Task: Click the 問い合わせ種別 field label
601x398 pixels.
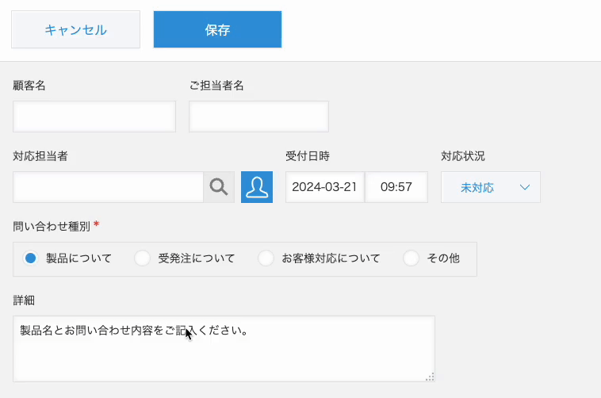Action: [x=52, y=226]
